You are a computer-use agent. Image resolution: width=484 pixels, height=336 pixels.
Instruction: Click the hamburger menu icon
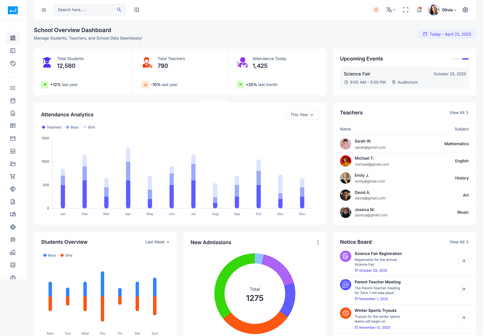(x=44, y=10)
